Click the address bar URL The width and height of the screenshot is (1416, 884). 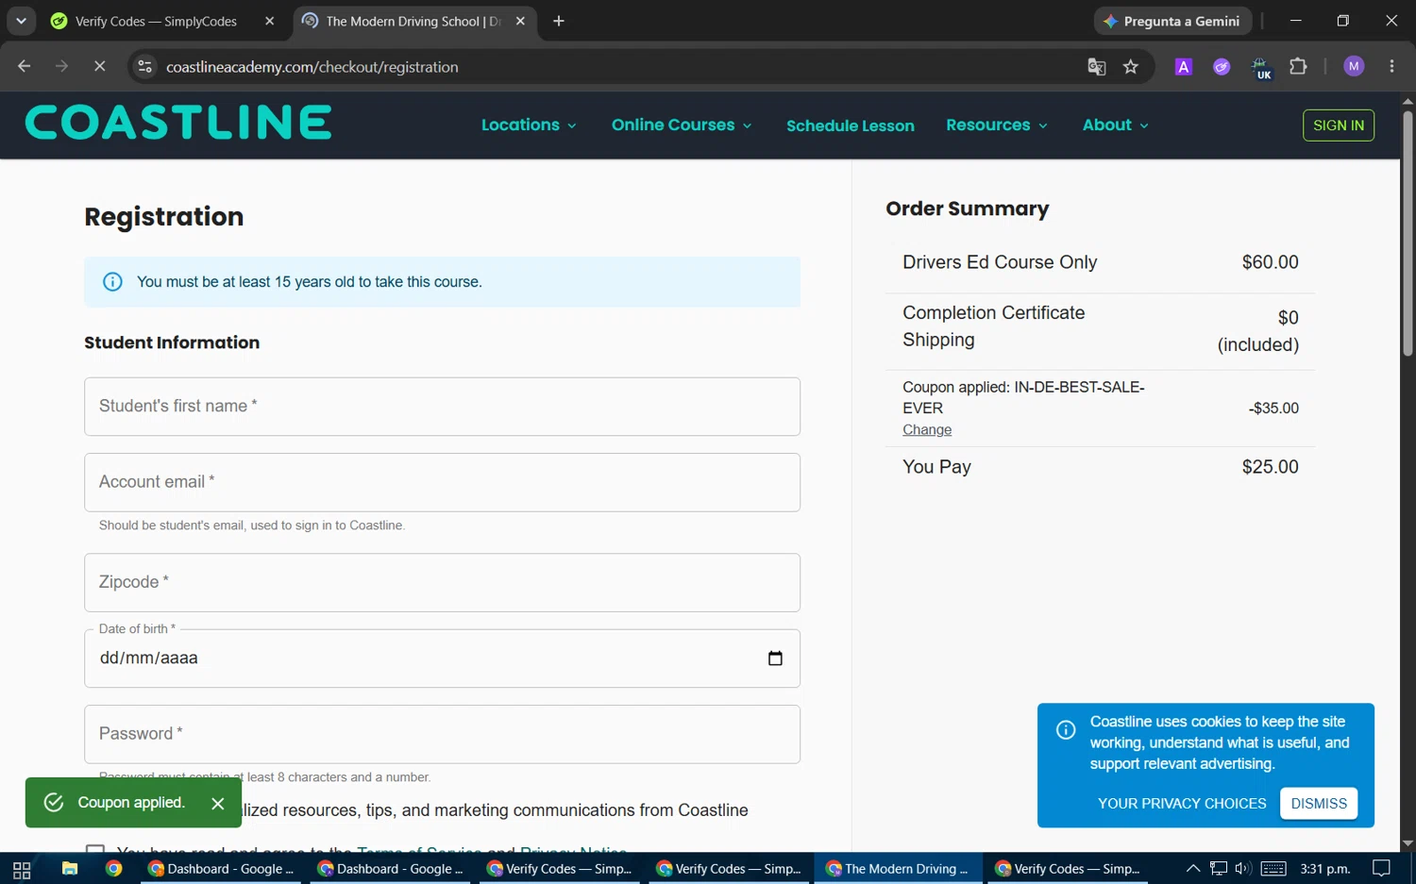[x=312, y=67]
